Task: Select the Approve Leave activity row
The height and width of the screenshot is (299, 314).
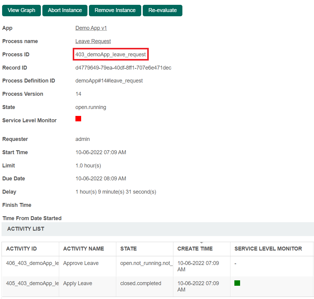Action: (x=81, y=263)
